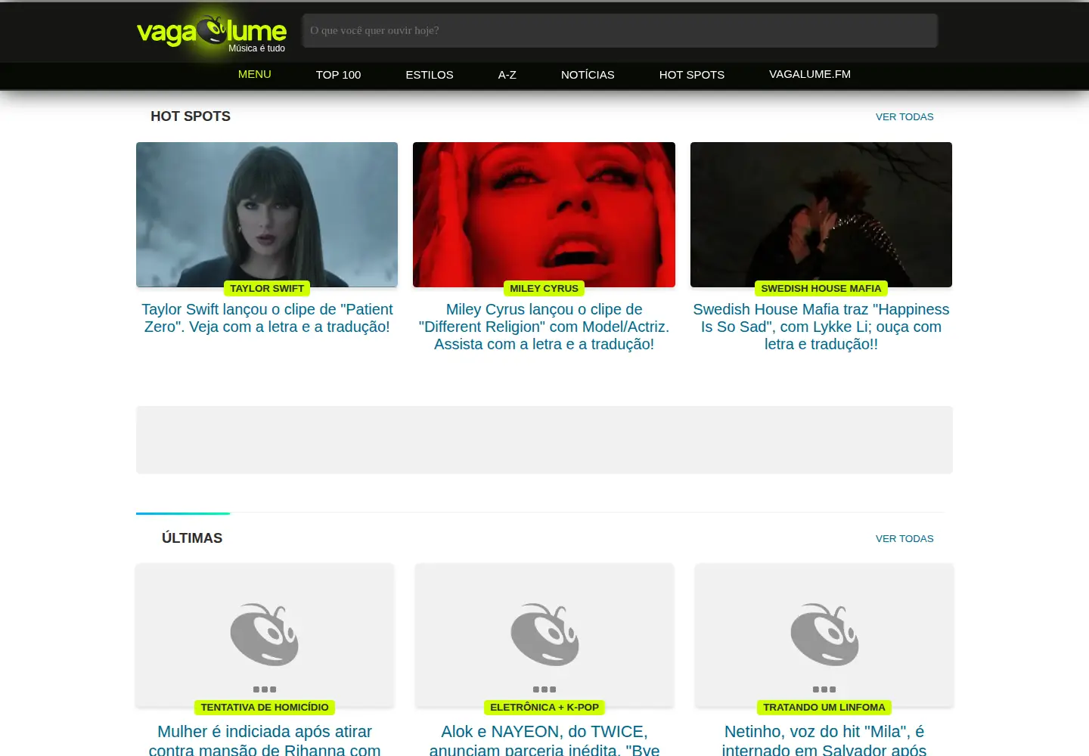Open the Rihanna mansion news headline

pos(265,740)
